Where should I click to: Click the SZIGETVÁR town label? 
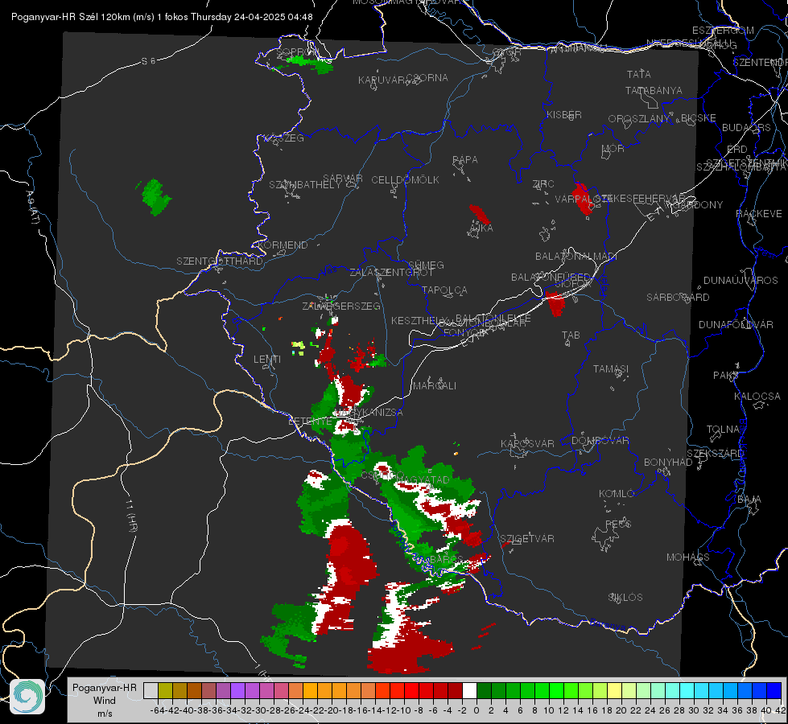point(527,539)
